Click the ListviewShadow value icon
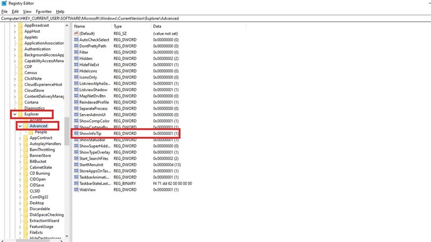 coord(76,90)
